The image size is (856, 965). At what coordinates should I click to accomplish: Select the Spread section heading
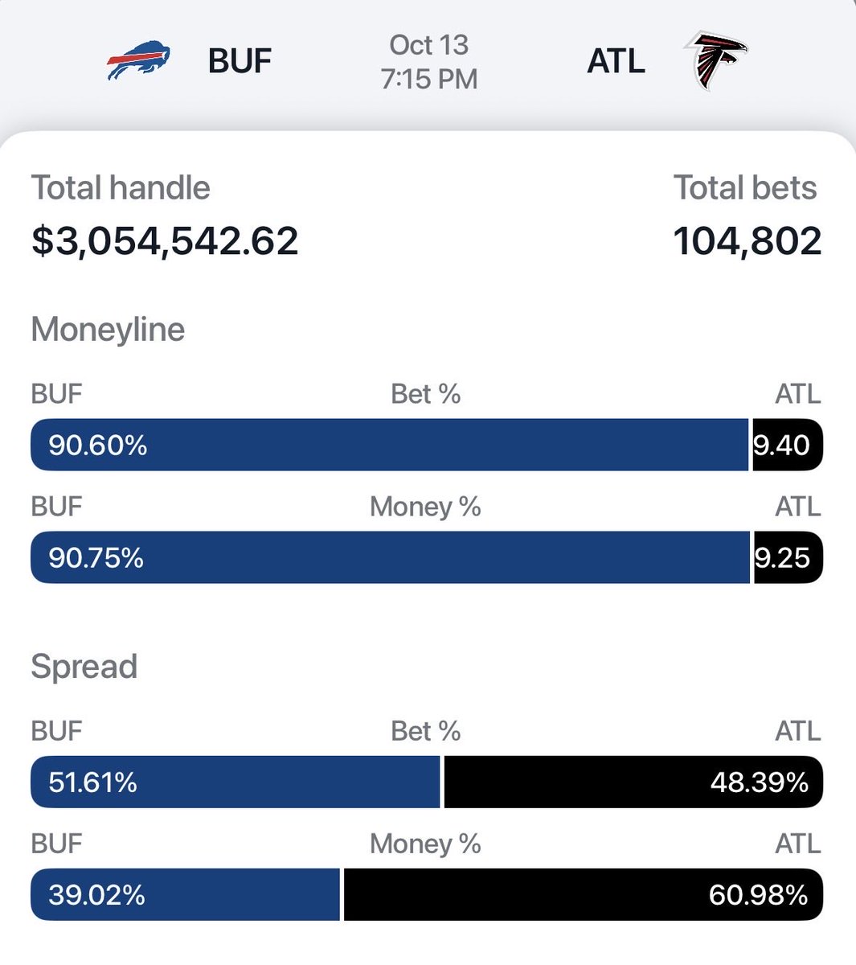point(84,667)
